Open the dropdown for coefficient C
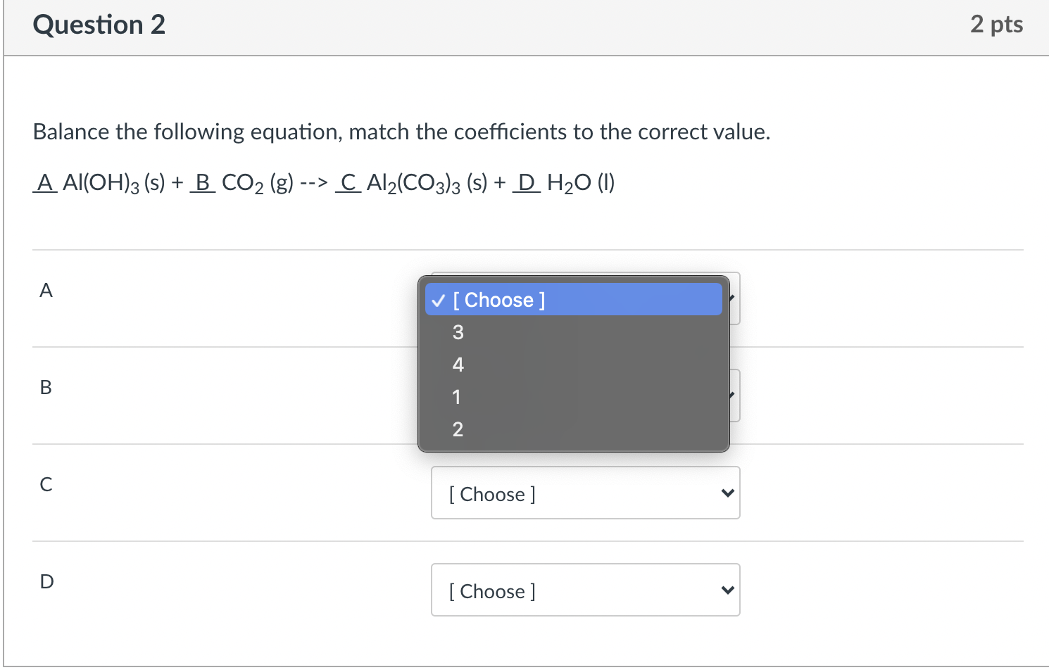Viewport: 1049px width, 670px height. pyautogui.click(x=586, y=493)
